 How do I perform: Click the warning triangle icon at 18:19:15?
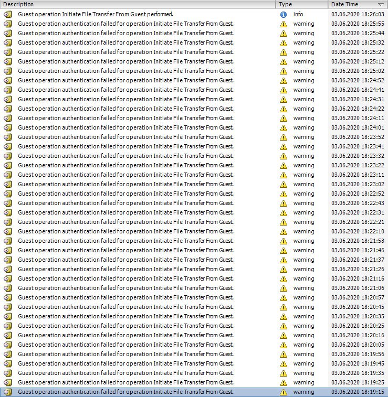click(x=284, y=392)
